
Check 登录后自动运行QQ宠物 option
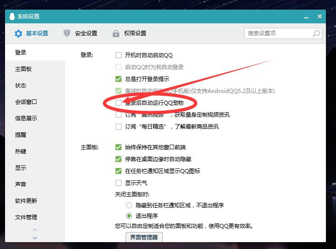pos(119,103)
